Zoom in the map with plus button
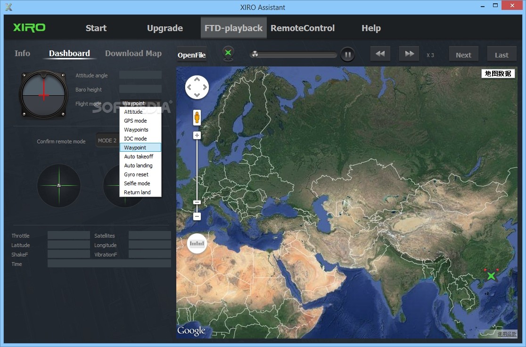This screenshot has height=347, width=526. [197, 136]
